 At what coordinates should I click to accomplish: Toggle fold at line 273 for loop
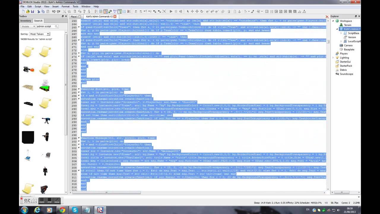[79, 53]
